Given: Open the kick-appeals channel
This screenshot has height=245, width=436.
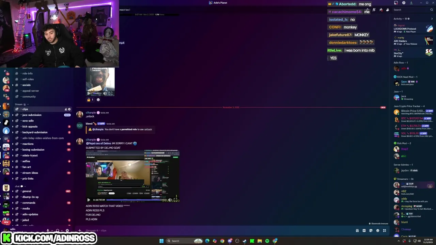Looking at the screenshot, I should (42, 127).
